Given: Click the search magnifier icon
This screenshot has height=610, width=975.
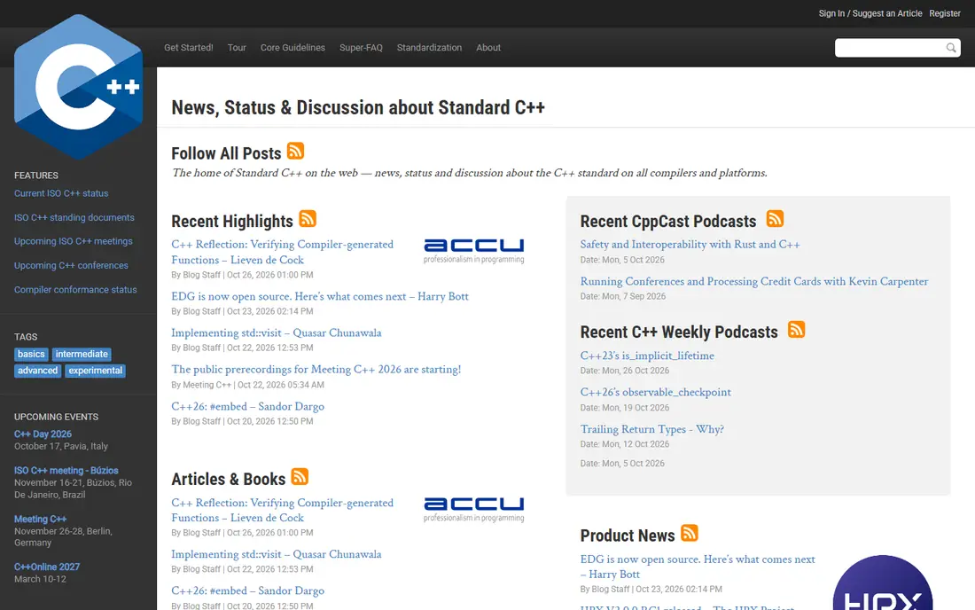Looking at the screenshot, I should click(951, 48).
